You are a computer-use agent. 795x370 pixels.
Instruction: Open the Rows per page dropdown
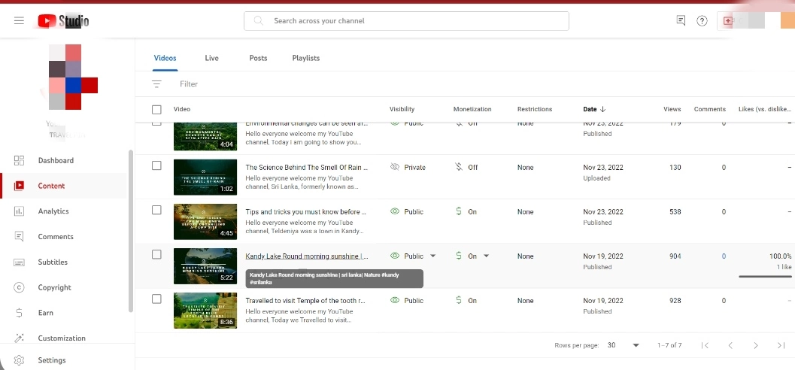(x=623, y=345)
